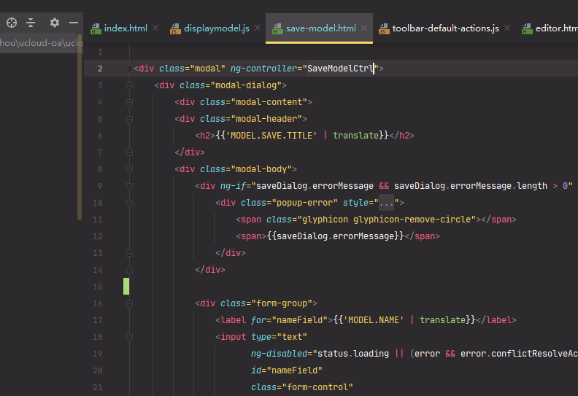Click the green change marker on line 15

coord(126,286)
